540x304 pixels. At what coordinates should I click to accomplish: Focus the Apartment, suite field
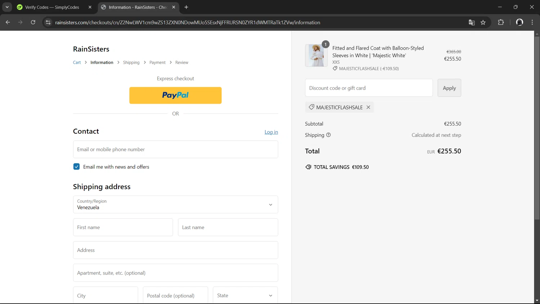coord(175,273)
